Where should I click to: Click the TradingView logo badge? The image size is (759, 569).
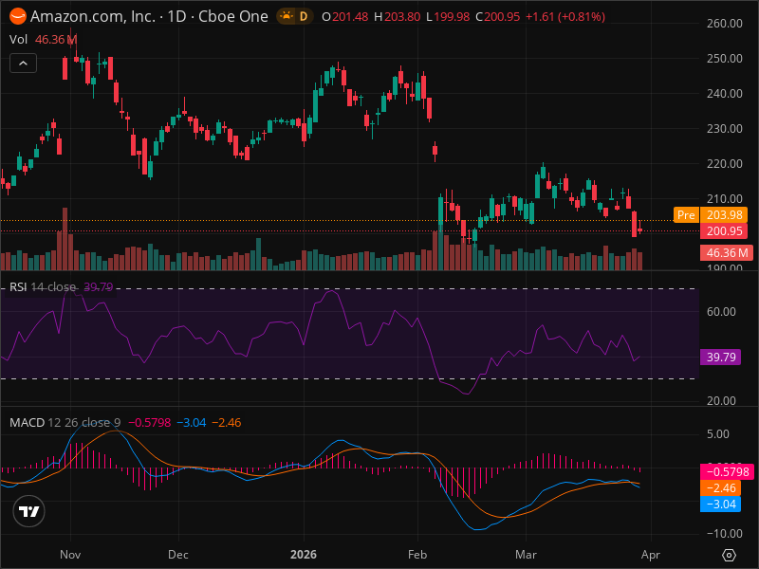pyautogui.click(x=29, y=511)
